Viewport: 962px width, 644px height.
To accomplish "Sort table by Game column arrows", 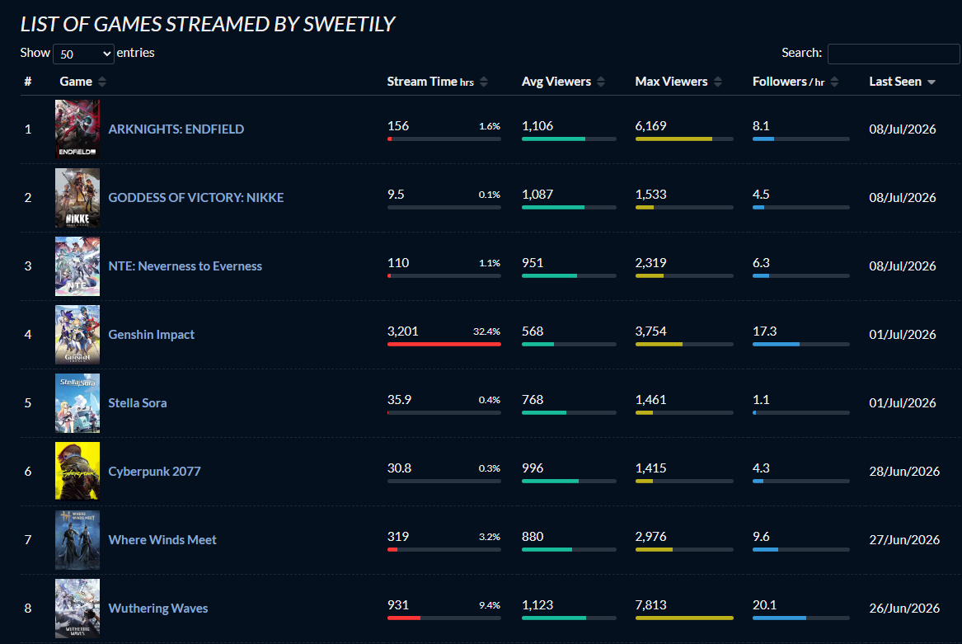I will point(102,82).
